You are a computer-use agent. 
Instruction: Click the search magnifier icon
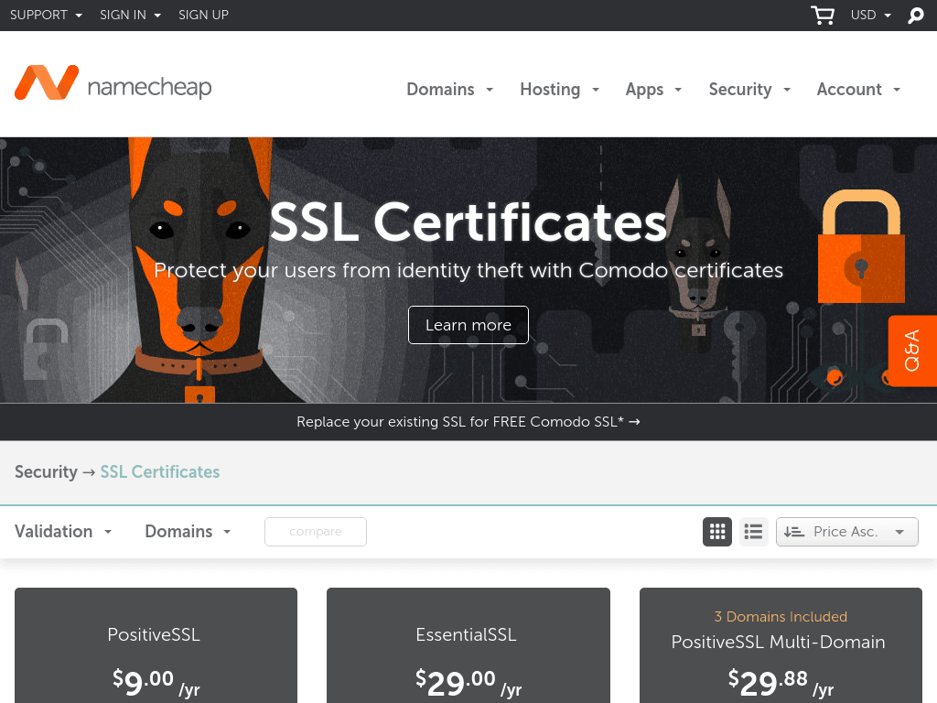(915, 15)
